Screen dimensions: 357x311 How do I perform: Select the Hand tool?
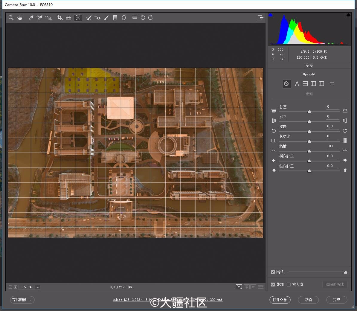[x=20, y=18]
